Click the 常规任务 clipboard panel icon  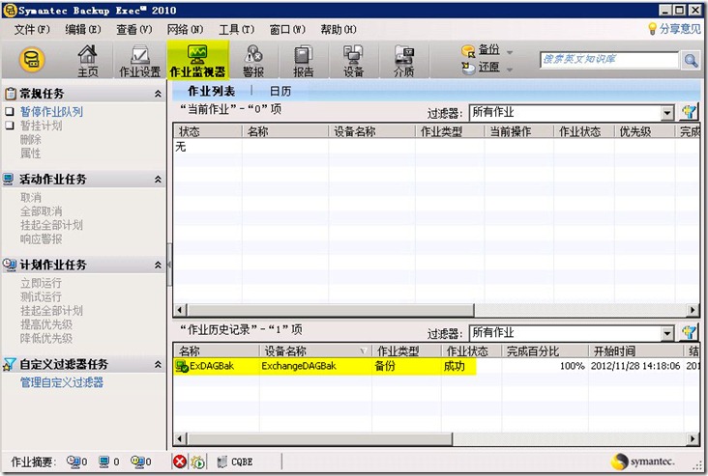pos(10,94)
